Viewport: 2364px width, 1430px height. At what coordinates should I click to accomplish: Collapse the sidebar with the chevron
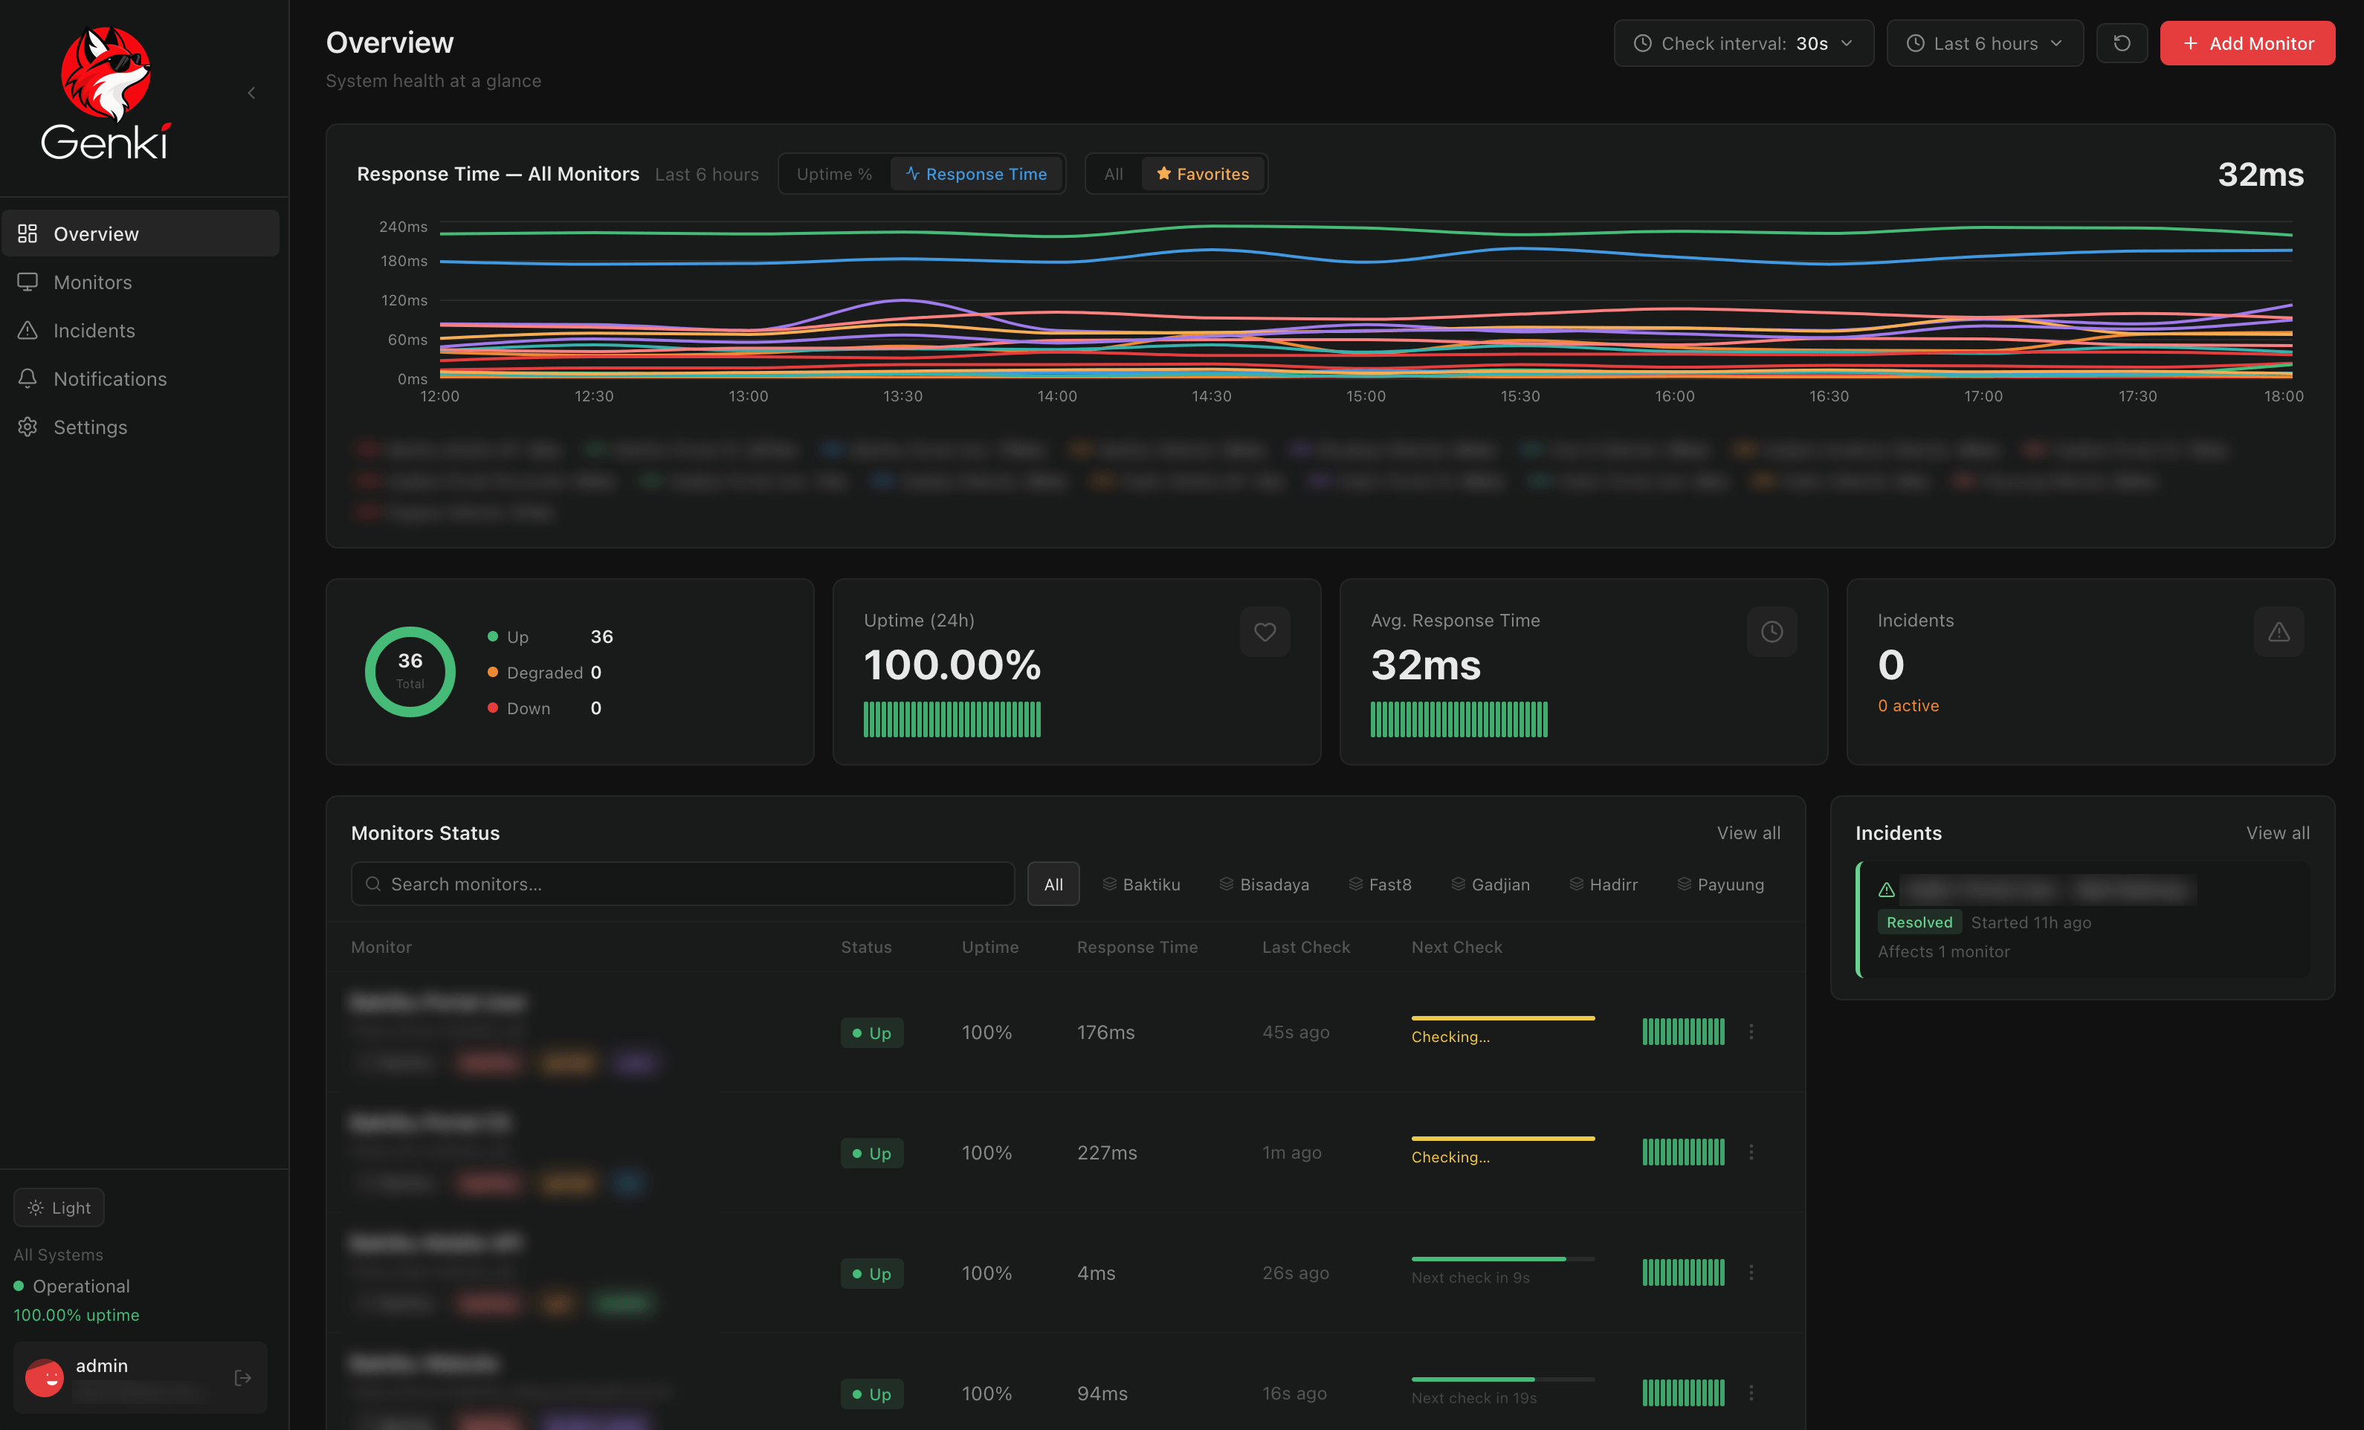click(251, 93)
